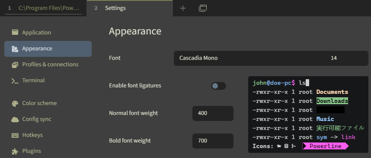Click the terminal preview Powerline segment

(x=325, y=146)
